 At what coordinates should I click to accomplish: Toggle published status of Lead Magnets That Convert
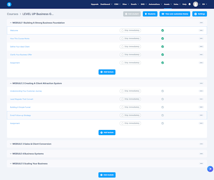pyautogui.click(x=163, y=99)
